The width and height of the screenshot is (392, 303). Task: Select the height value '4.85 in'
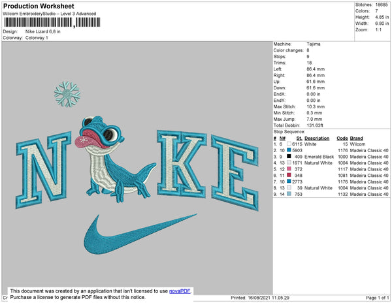382,17
